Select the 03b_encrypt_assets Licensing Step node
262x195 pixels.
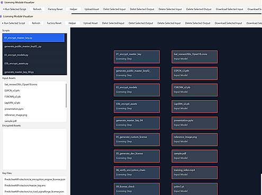[x=137, y=107]
